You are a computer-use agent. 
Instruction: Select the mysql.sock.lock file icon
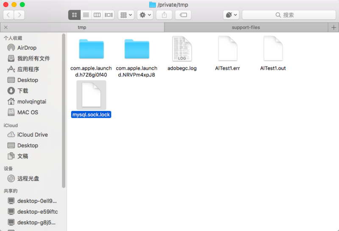click(91, 95)
